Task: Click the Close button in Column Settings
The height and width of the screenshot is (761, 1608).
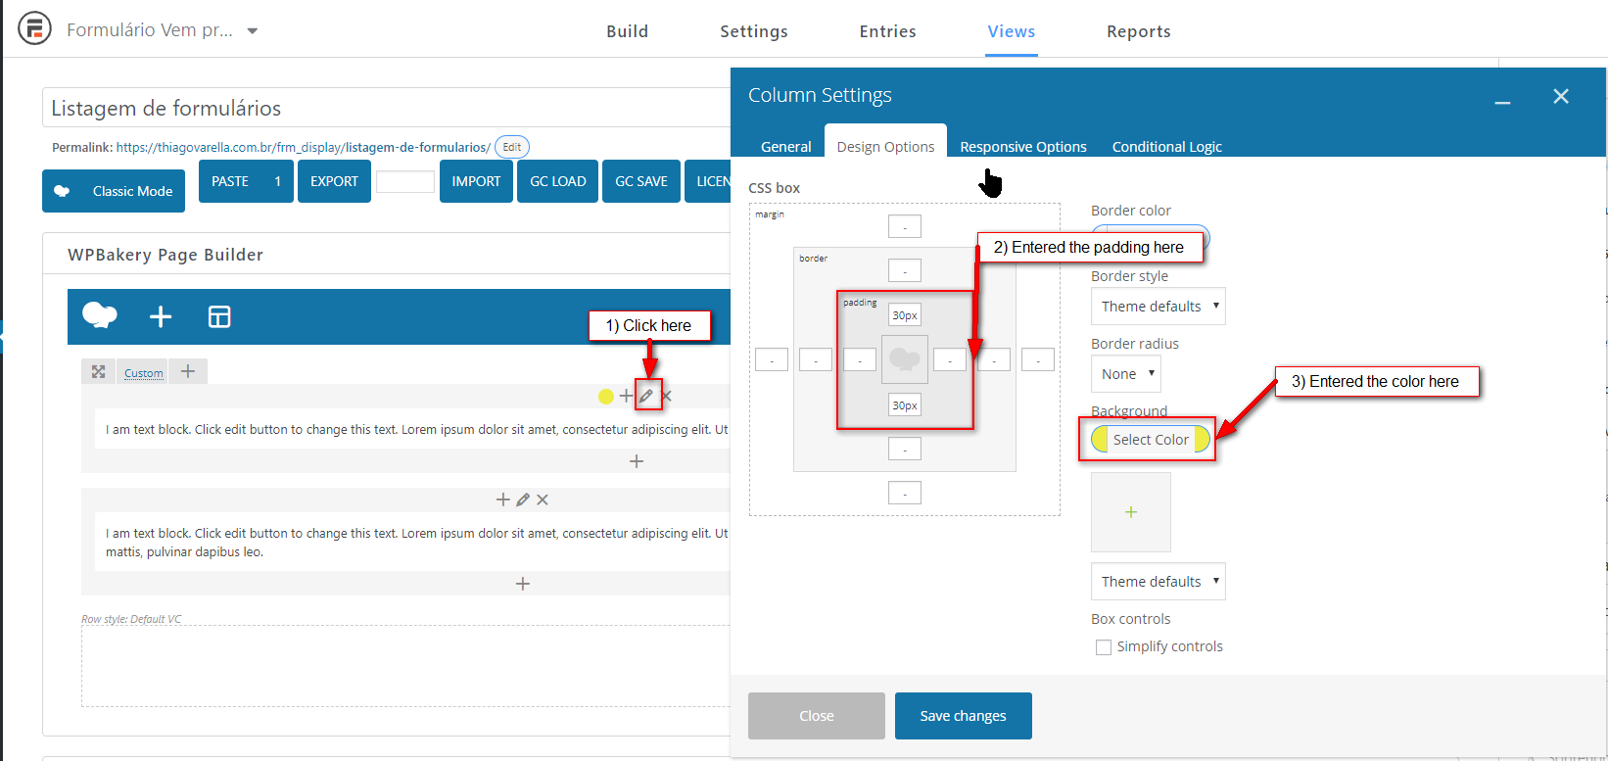Action: pyautogui.click(x=817, y=716)
